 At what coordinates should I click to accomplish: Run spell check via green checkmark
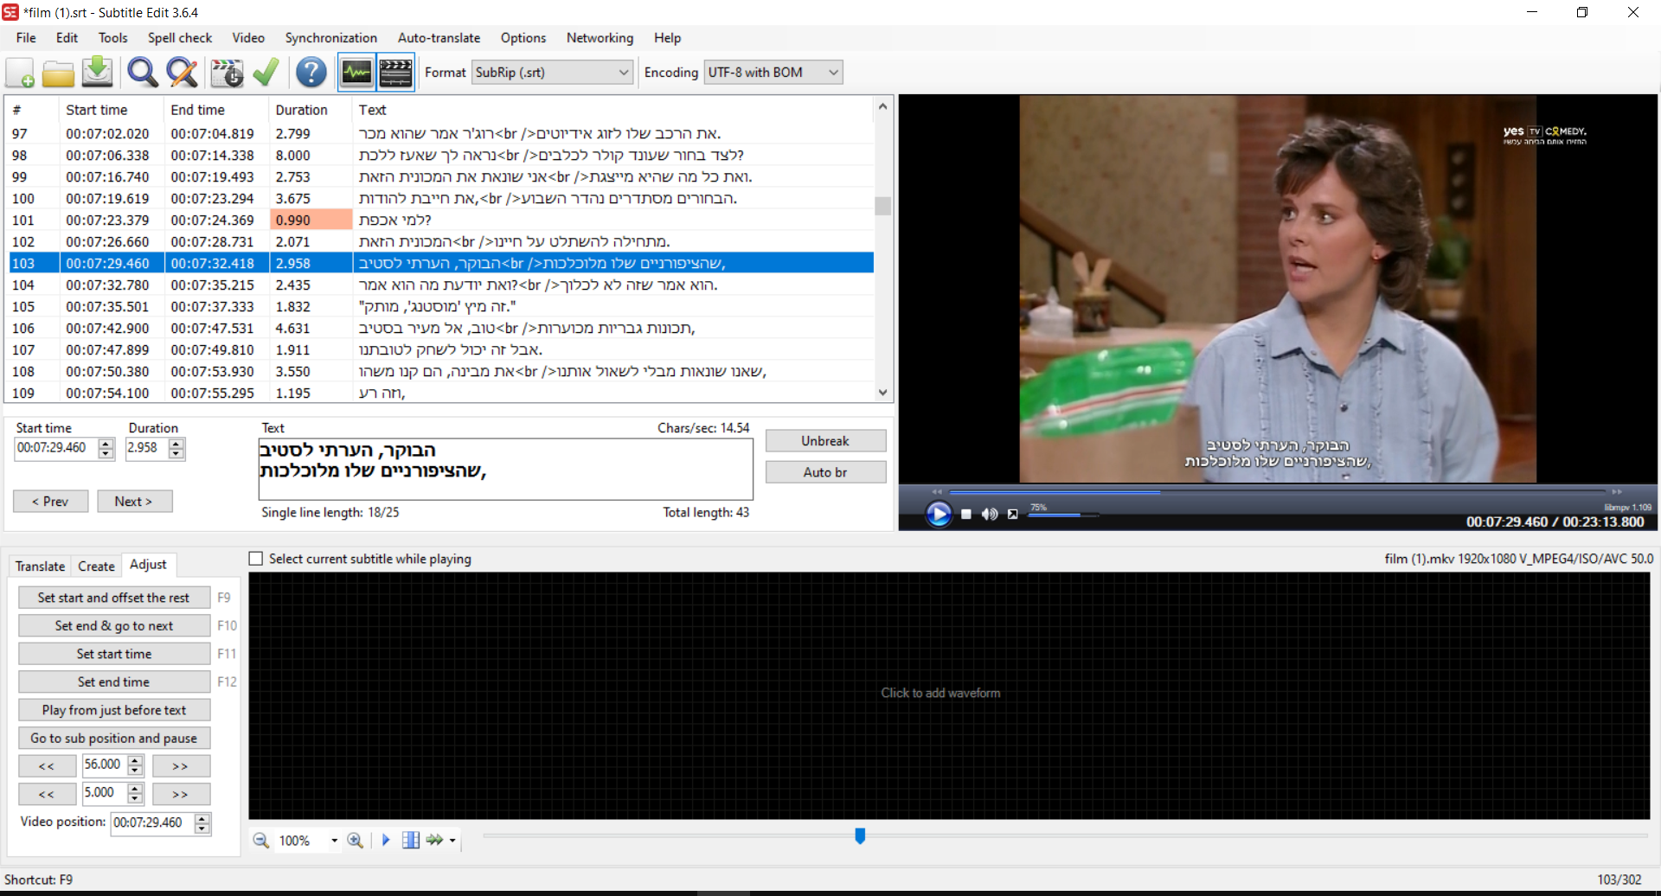[266, 73]
